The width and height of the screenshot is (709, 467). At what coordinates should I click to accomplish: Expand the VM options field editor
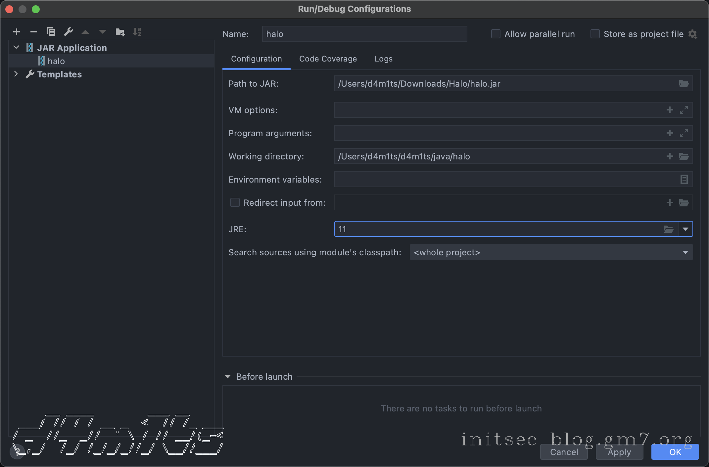[684, 110]
